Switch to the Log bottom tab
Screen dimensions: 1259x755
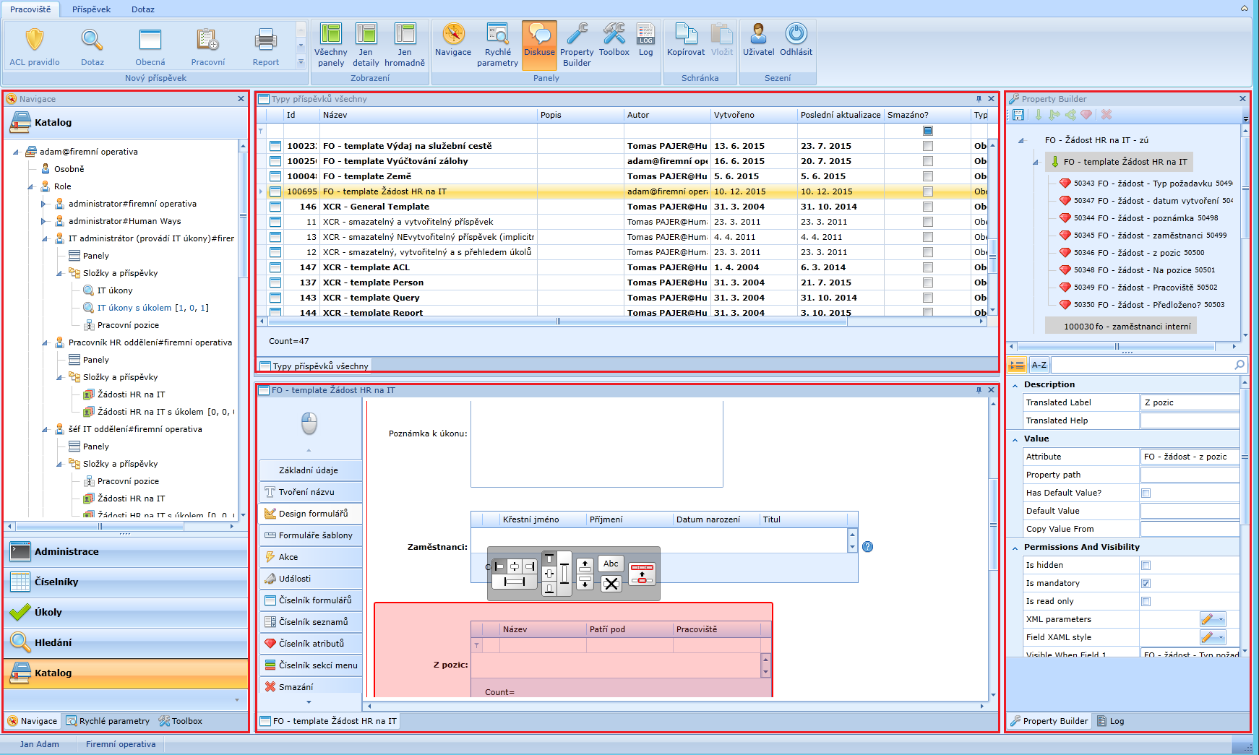1111,721
